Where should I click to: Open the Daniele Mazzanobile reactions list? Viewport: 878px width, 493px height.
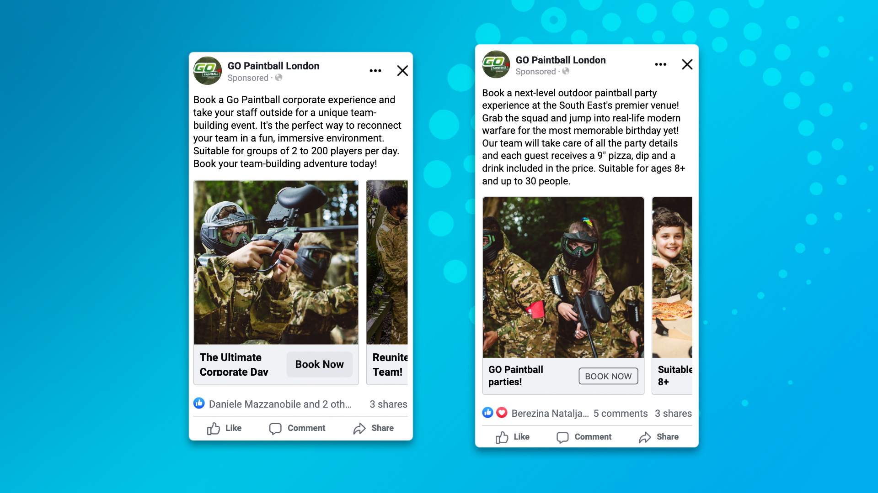(280, 404)
